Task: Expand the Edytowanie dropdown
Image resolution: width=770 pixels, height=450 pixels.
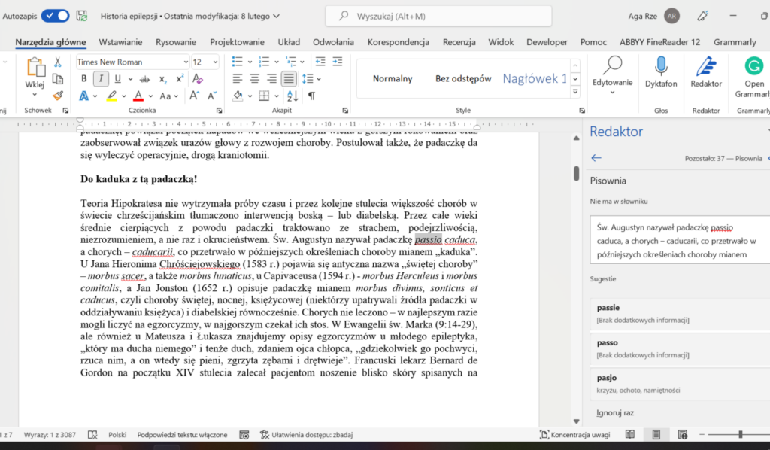Action: [612, 83]
